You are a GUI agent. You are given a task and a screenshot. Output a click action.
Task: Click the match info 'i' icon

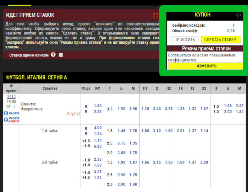15,107
